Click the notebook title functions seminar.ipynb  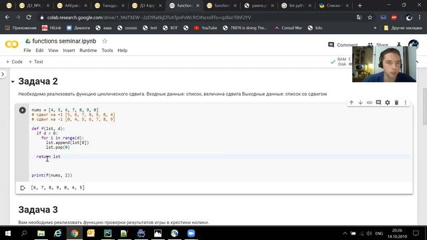point(64,41)
